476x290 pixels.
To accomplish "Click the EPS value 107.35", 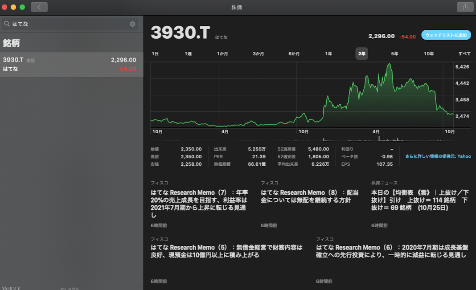I will point(385,164).
